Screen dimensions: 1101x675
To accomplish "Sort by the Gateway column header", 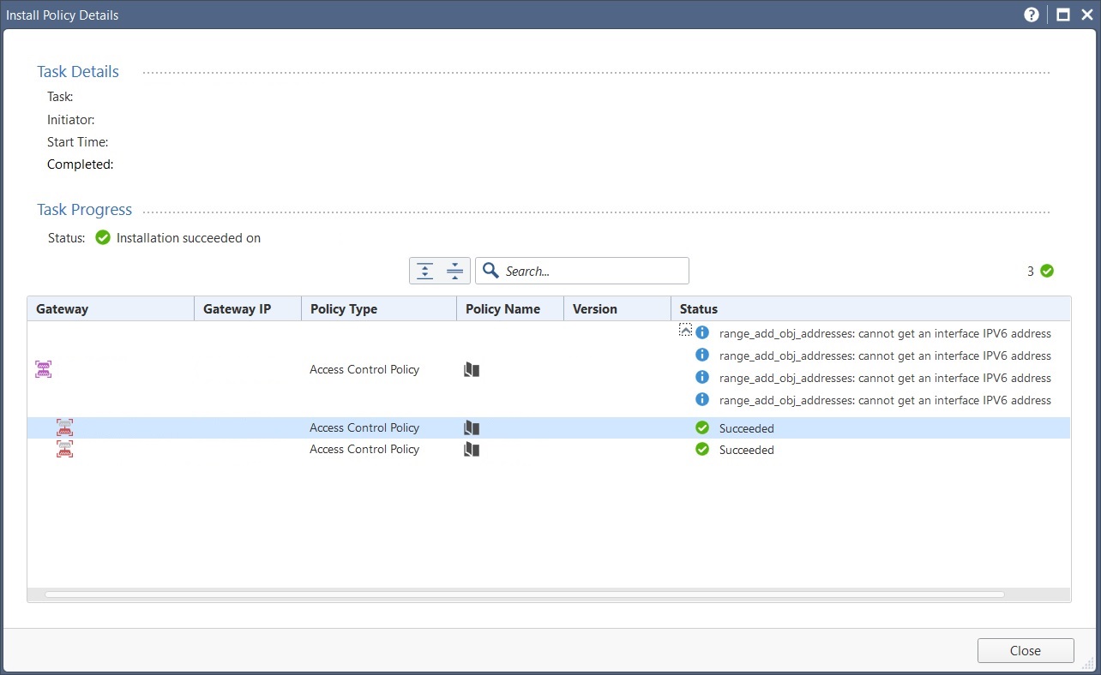I will click(111, 308).
